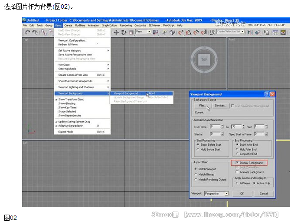291x222 pixels.
Task: Toggle the 3D Snaps icon
Action: [180, 32]
